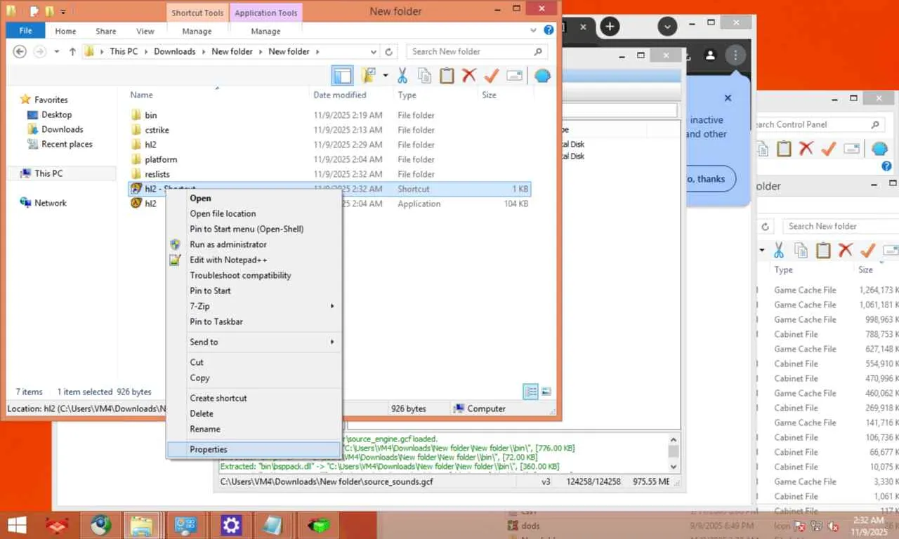Click the Properties icon in the Quick Access Toolbar
Screen dimensions: 899x539
pyautogui.click(x=34, y=12)
